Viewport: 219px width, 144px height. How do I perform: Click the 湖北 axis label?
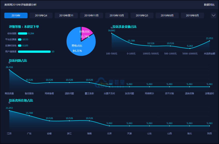(189, 134)
